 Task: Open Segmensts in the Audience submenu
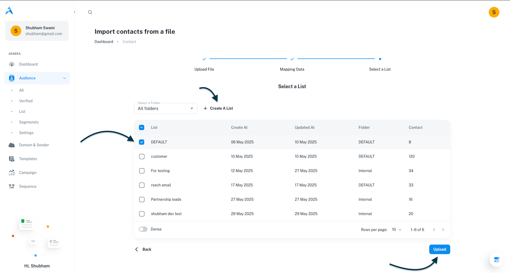pos(29,122)
